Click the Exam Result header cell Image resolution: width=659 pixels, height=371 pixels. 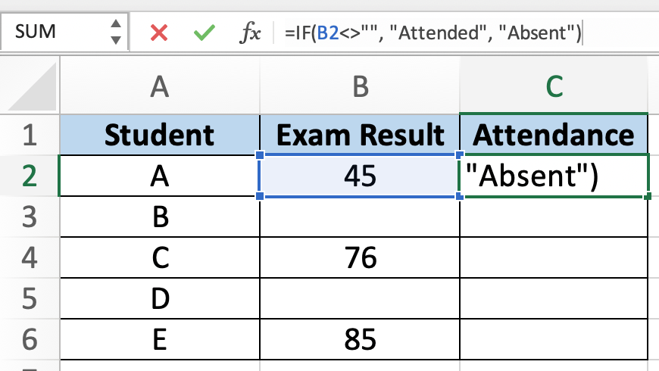pos(360,135)
